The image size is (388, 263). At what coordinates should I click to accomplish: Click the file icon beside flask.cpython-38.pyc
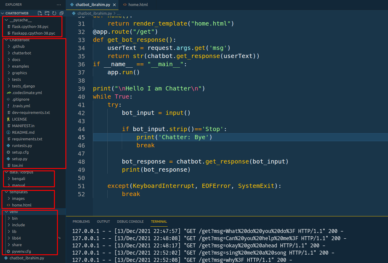pyautogui.click(x=8, y=26)
